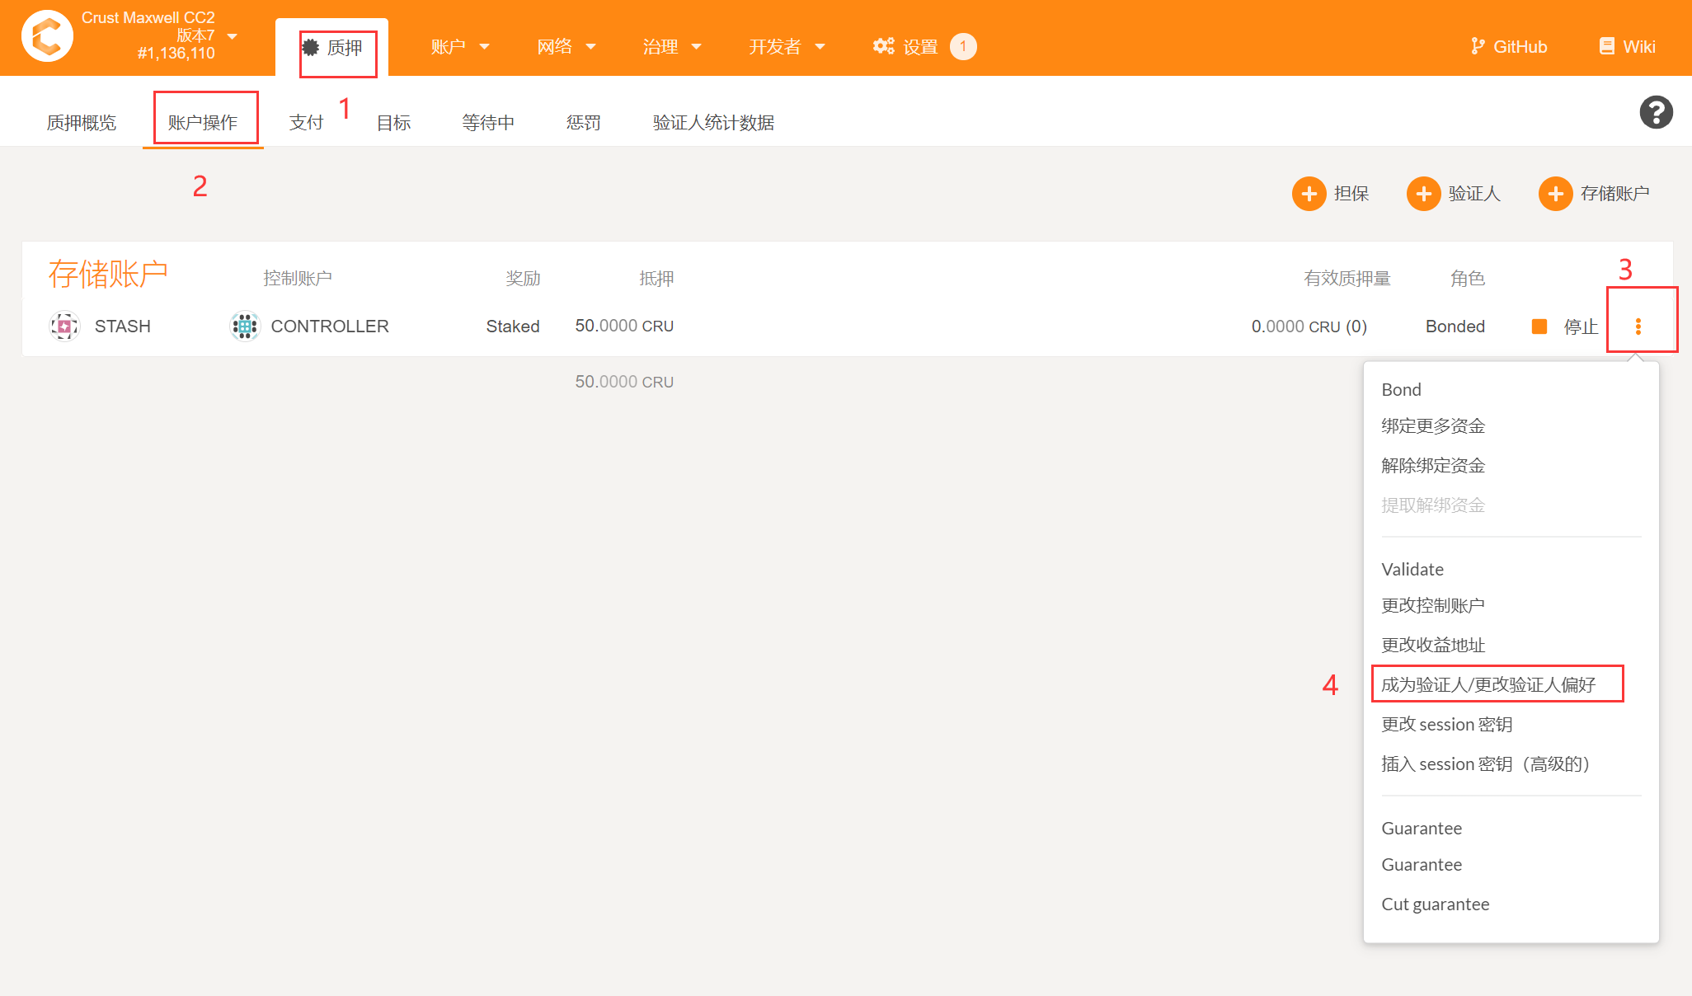Open the help question mark icon
The height and width of the screenshot is (996, 1692).
coord(1656,112)
